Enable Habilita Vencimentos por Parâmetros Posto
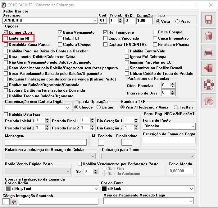This screenshot has width=218, height=208. [x=79, y=164]
